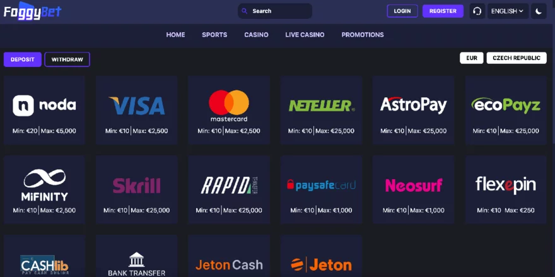Open the EUR currency selector
Viewport: 555px width, 277px height.
click(472, 58)
